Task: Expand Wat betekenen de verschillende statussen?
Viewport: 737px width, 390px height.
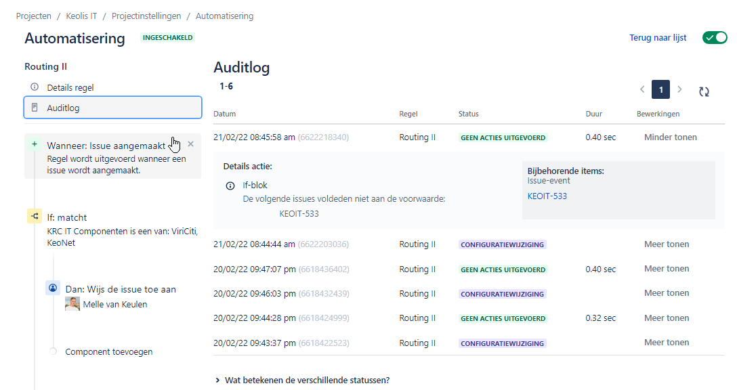Action: 303,380
